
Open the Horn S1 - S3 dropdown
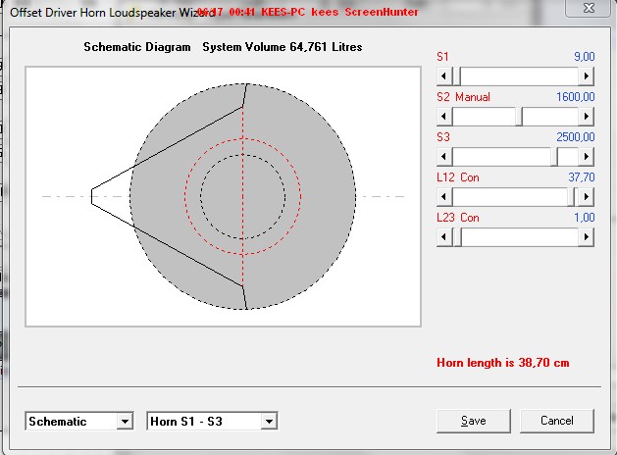click(x=269, y=422)
